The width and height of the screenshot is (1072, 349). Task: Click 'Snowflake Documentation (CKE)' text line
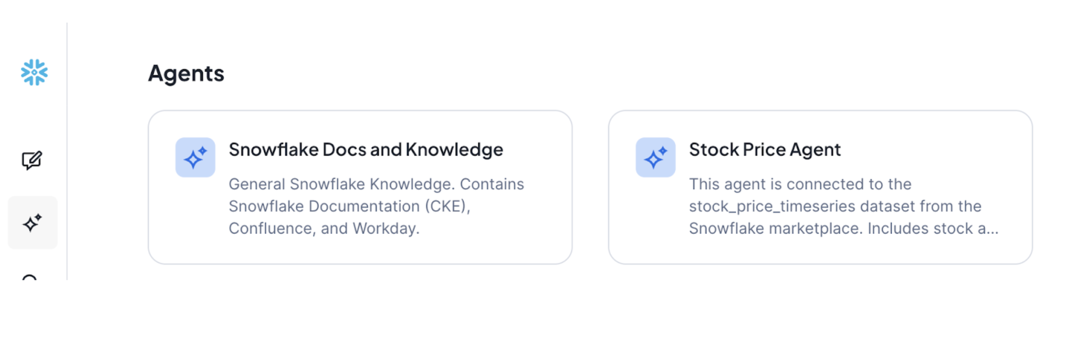click(x=349, y=206)
